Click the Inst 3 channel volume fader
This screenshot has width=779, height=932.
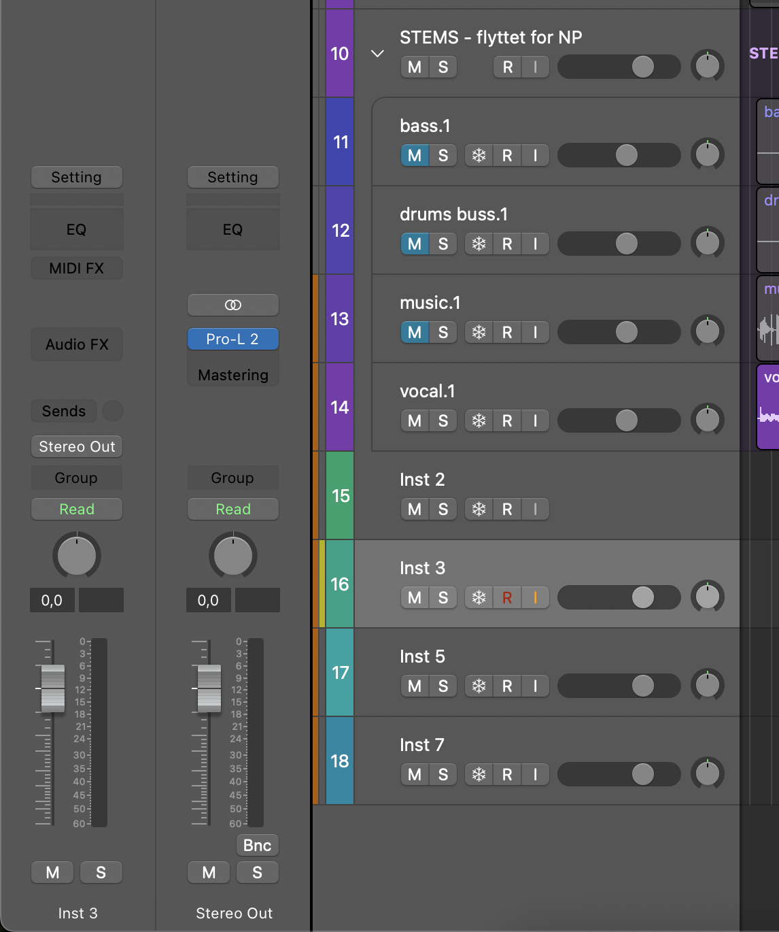pyautogui.click(x=53, y=688)
